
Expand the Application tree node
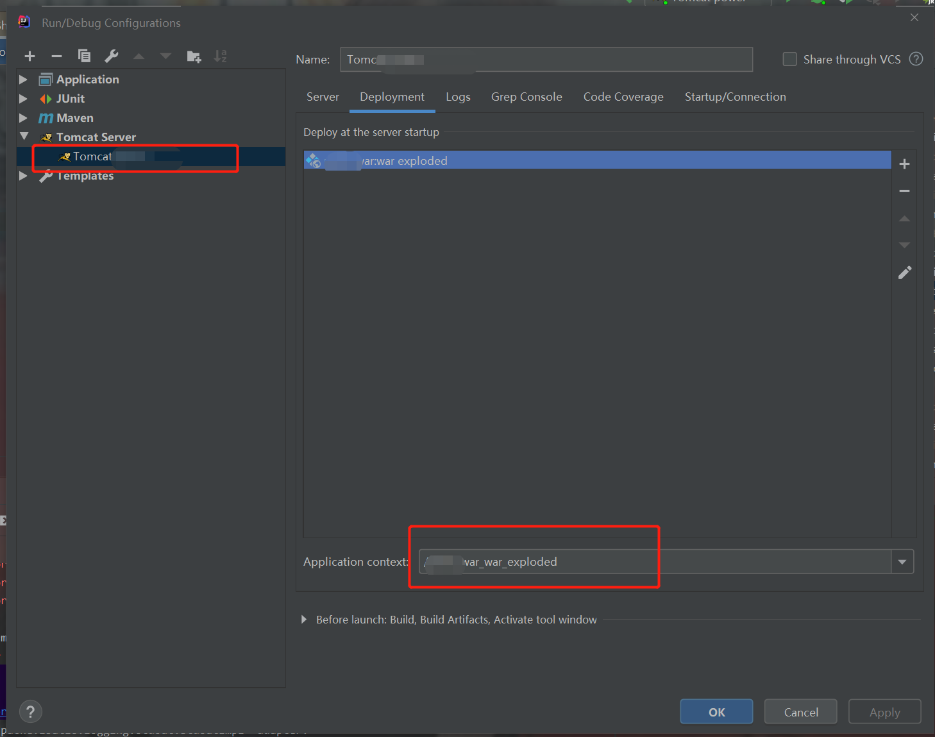pos(23,80)
